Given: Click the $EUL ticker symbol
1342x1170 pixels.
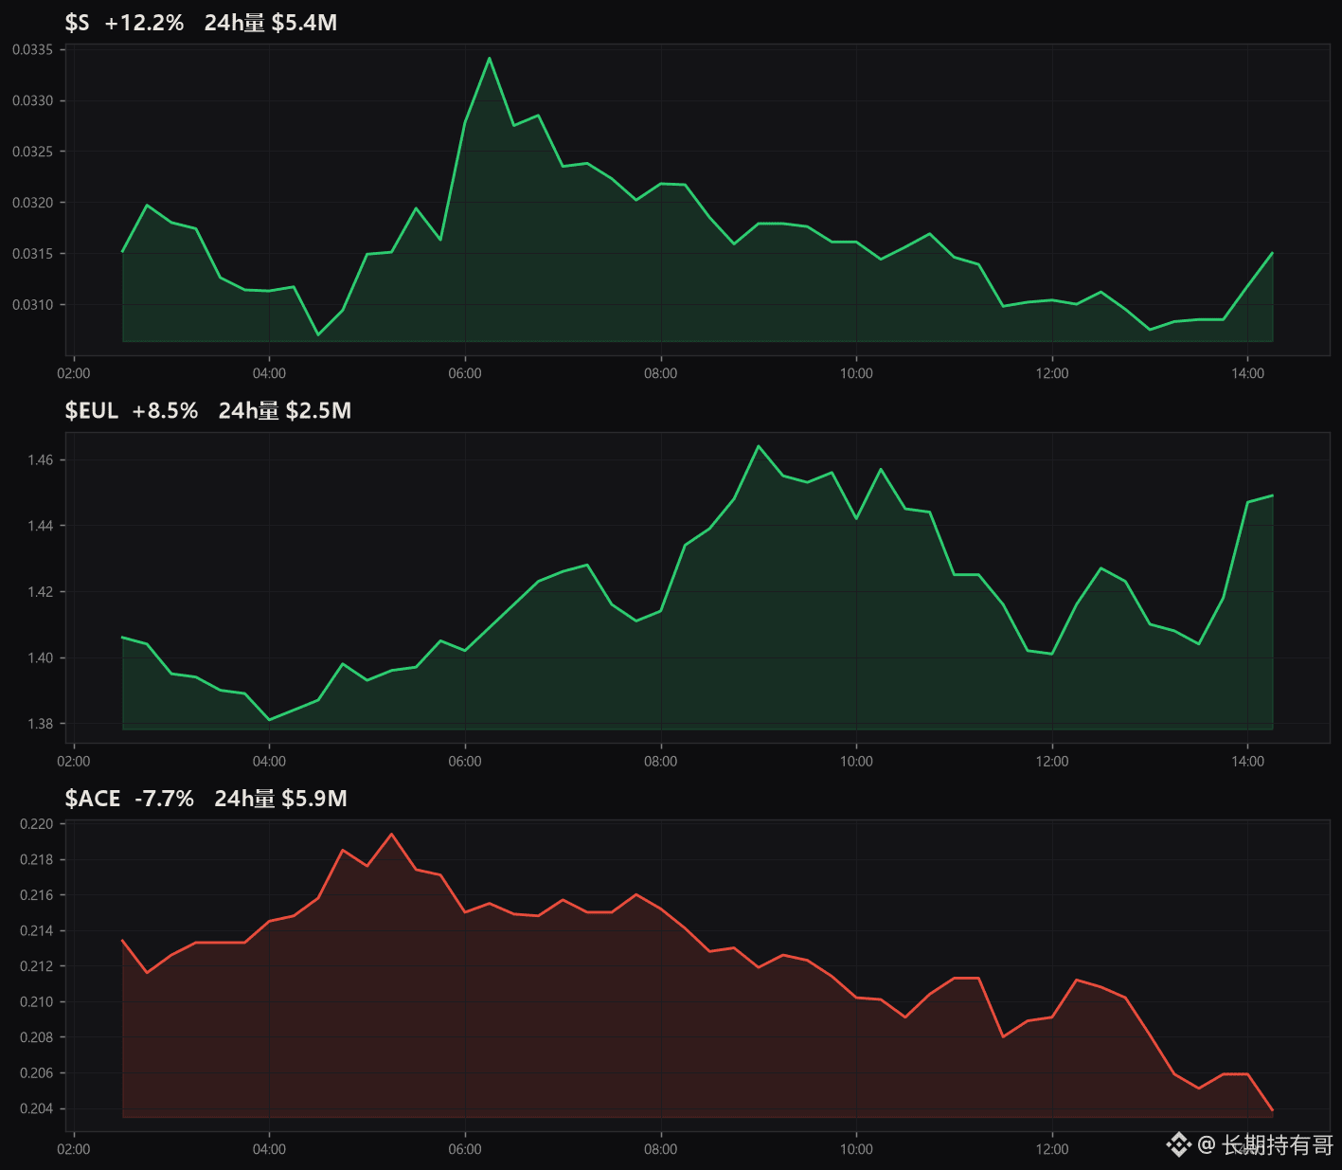Looking at the screenshot, I should pos(91,410).
